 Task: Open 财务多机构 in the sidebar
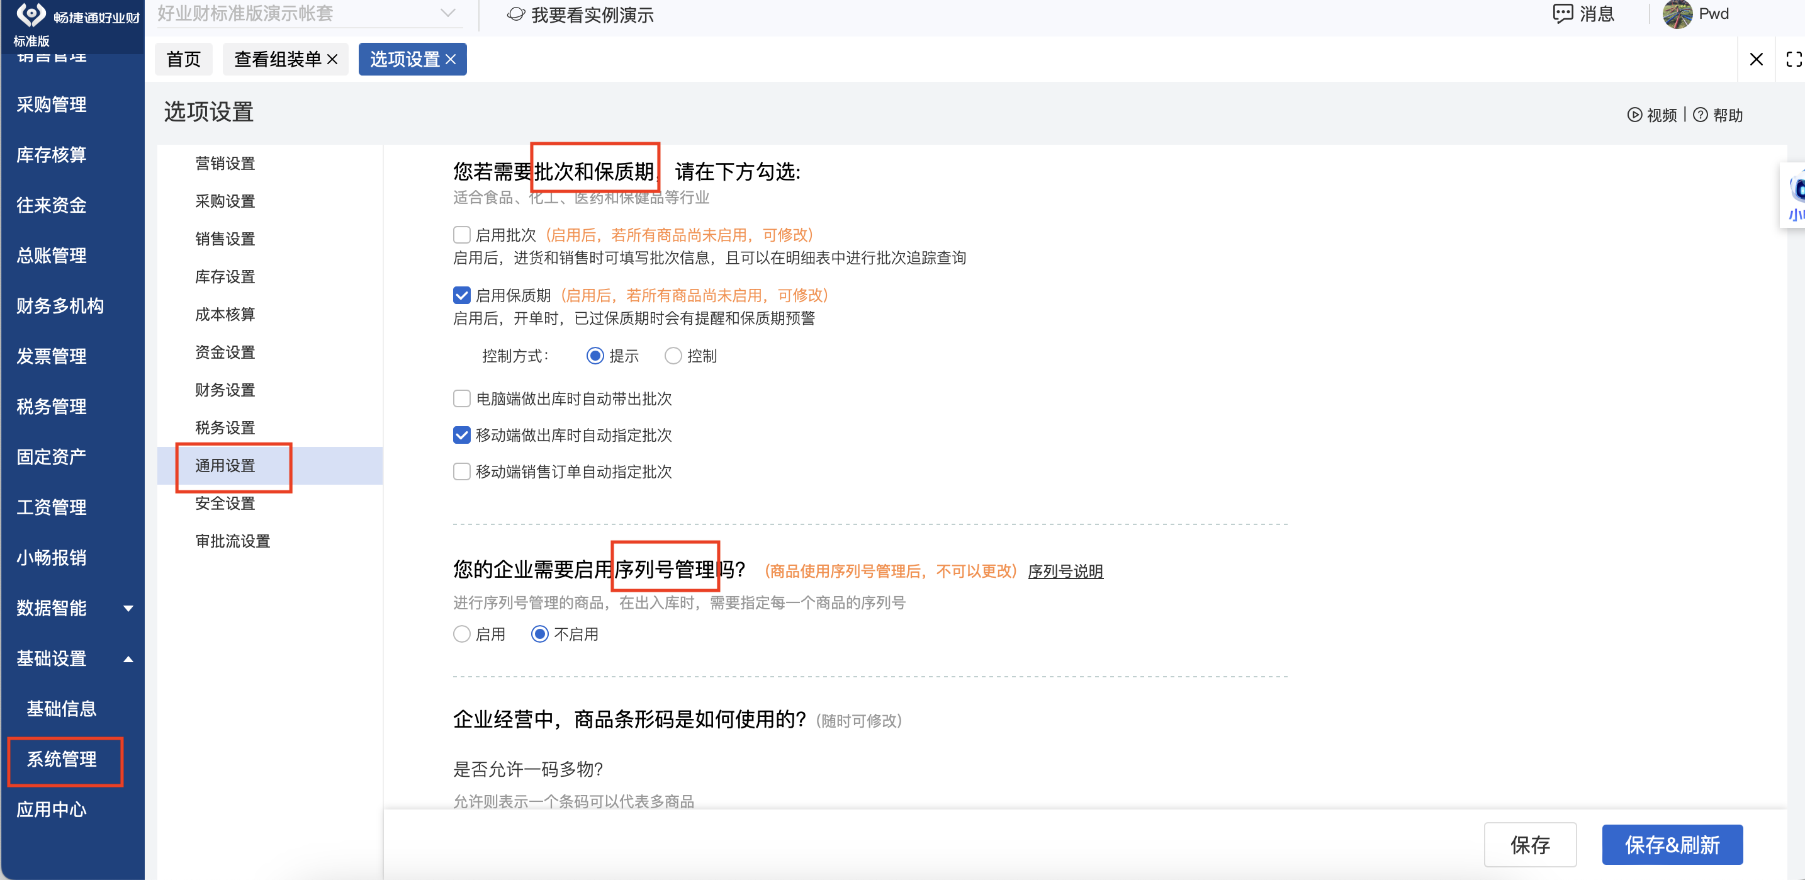[60, 305]
